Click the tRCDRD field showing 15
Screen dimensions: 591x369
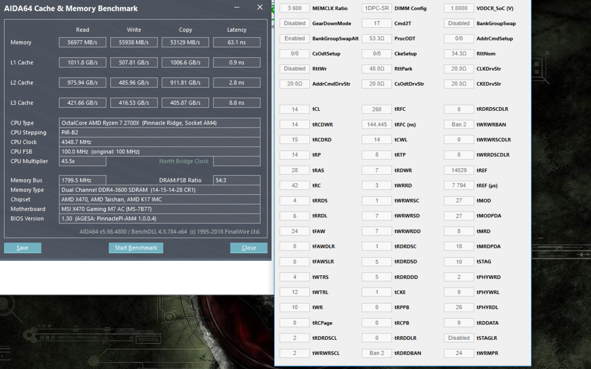click(x=295, y=140)
